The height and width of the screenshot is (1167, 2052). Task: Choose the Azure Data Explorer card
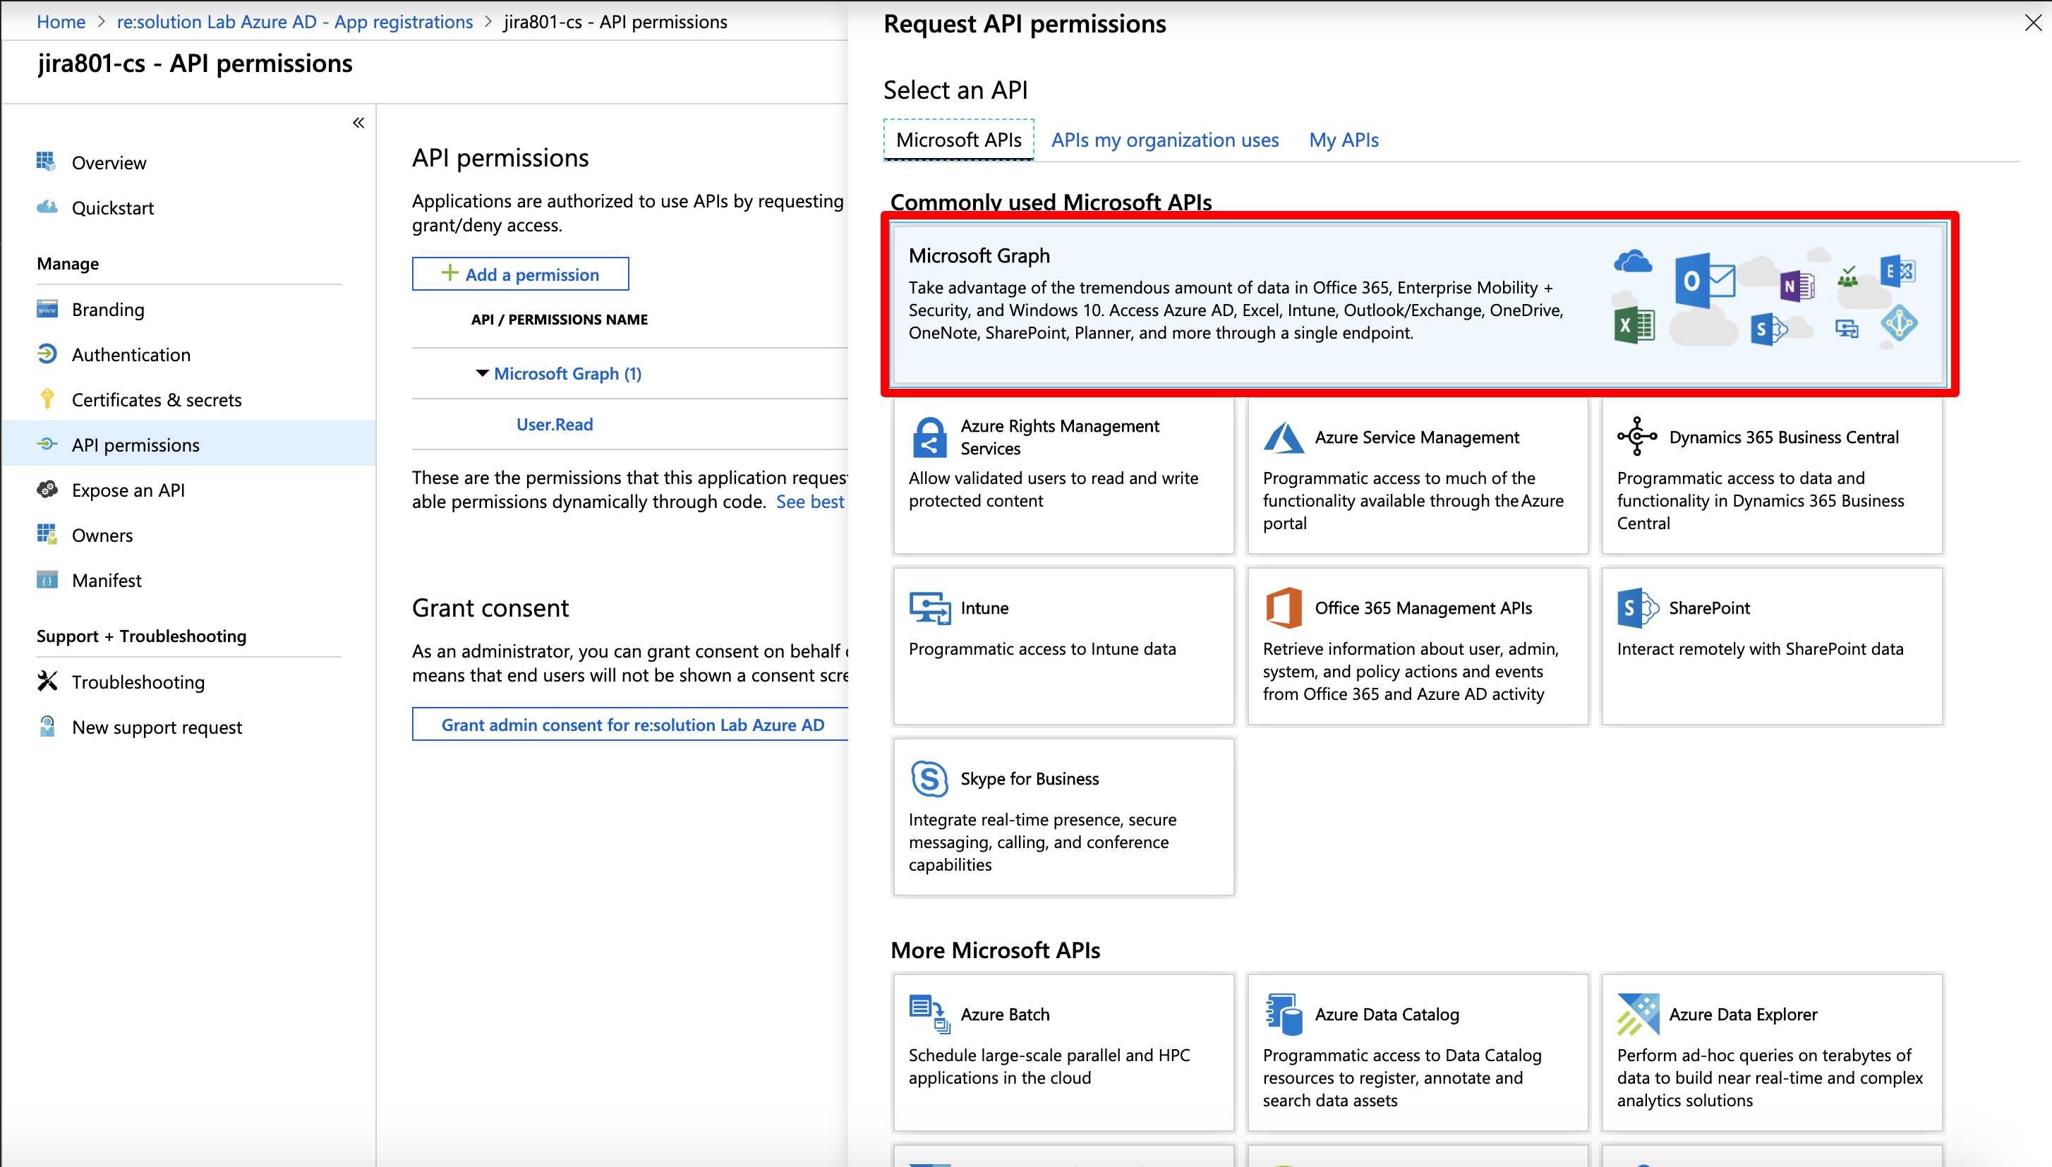coord(1771,1053)
